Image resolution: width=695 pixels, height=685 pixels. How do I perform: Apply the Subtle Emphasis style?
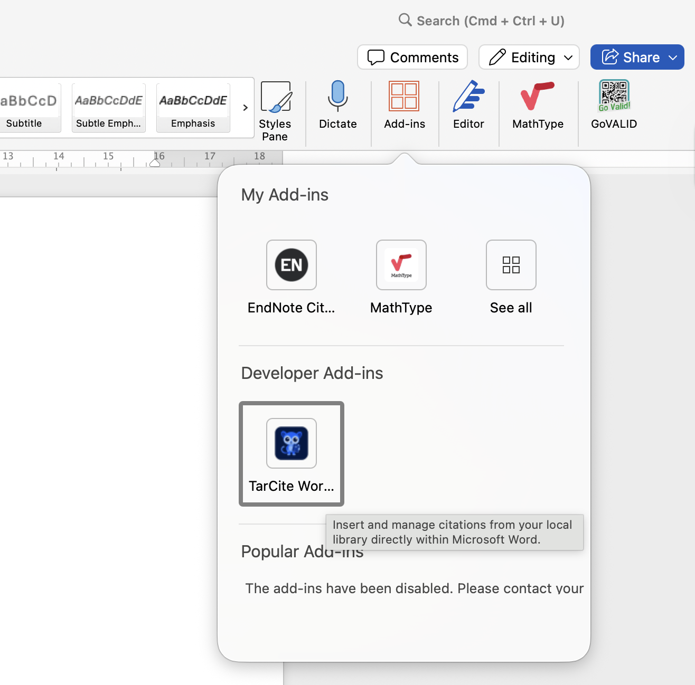(x=109, y=108)
